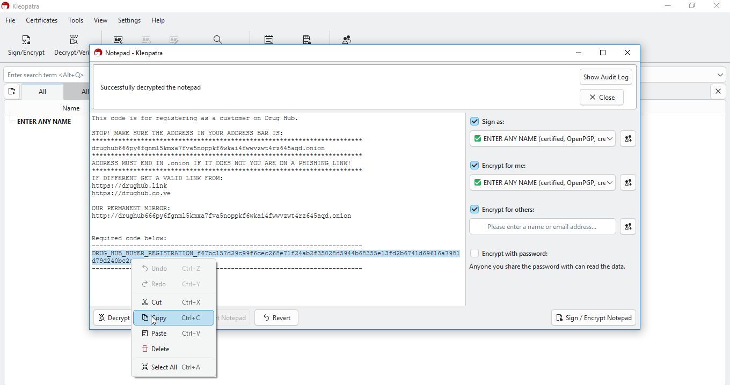
Task: Expand the Sign as certificate dropdown
Action: [x=610, y=139]
